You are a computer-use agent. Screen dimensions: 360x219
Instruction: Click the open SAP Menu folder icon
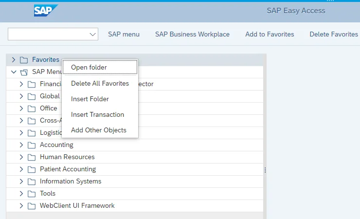click(24, 73)
